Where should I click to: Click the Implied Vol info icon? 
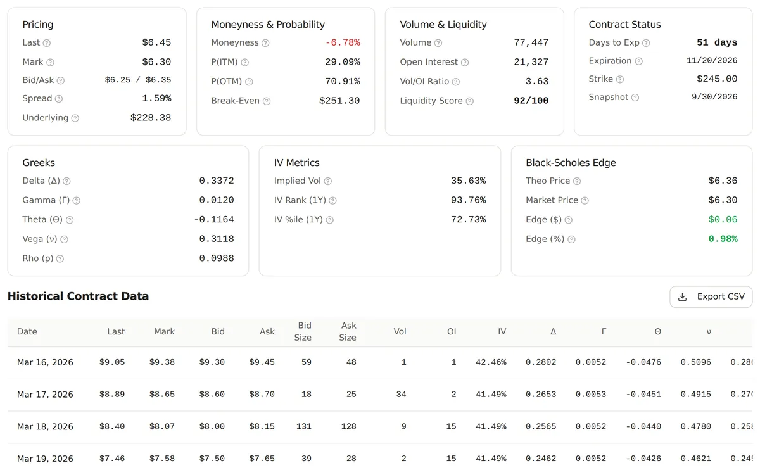[x=328, y=181]
